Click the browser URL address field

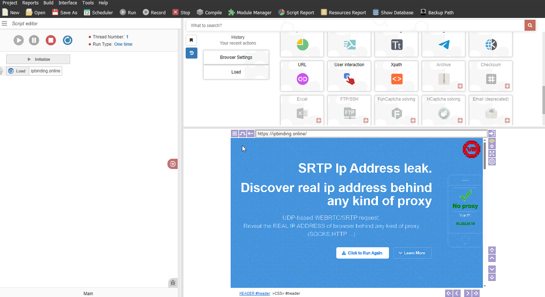pyautogui.click(x=371, y=134)
